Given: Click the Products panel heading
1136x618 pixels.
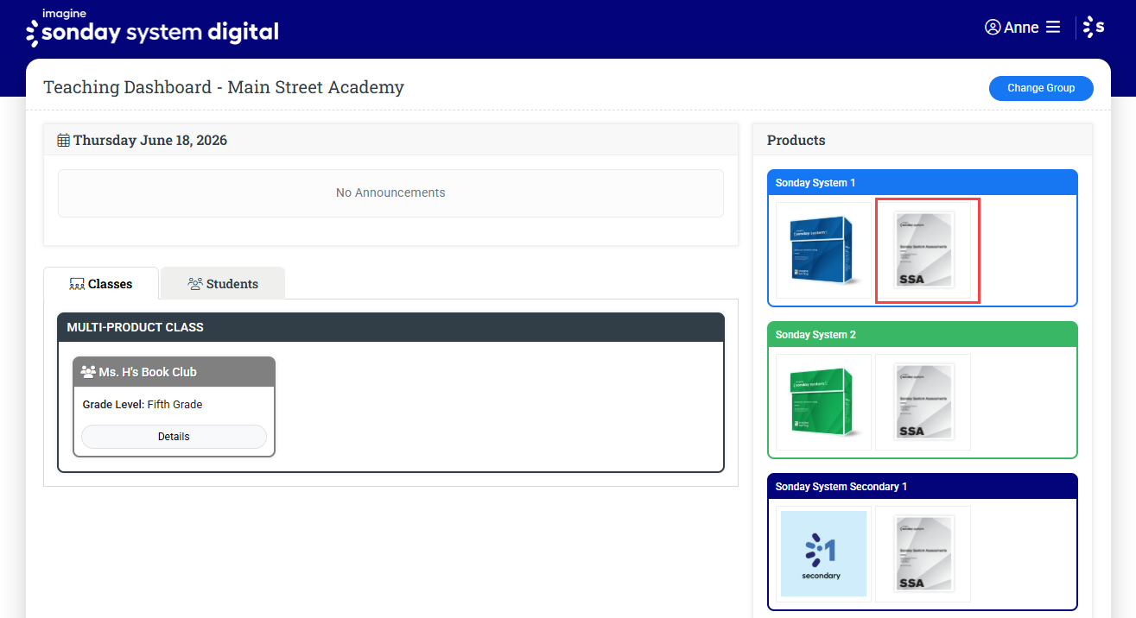Looking at the screenshot, I should coord(796,140).
